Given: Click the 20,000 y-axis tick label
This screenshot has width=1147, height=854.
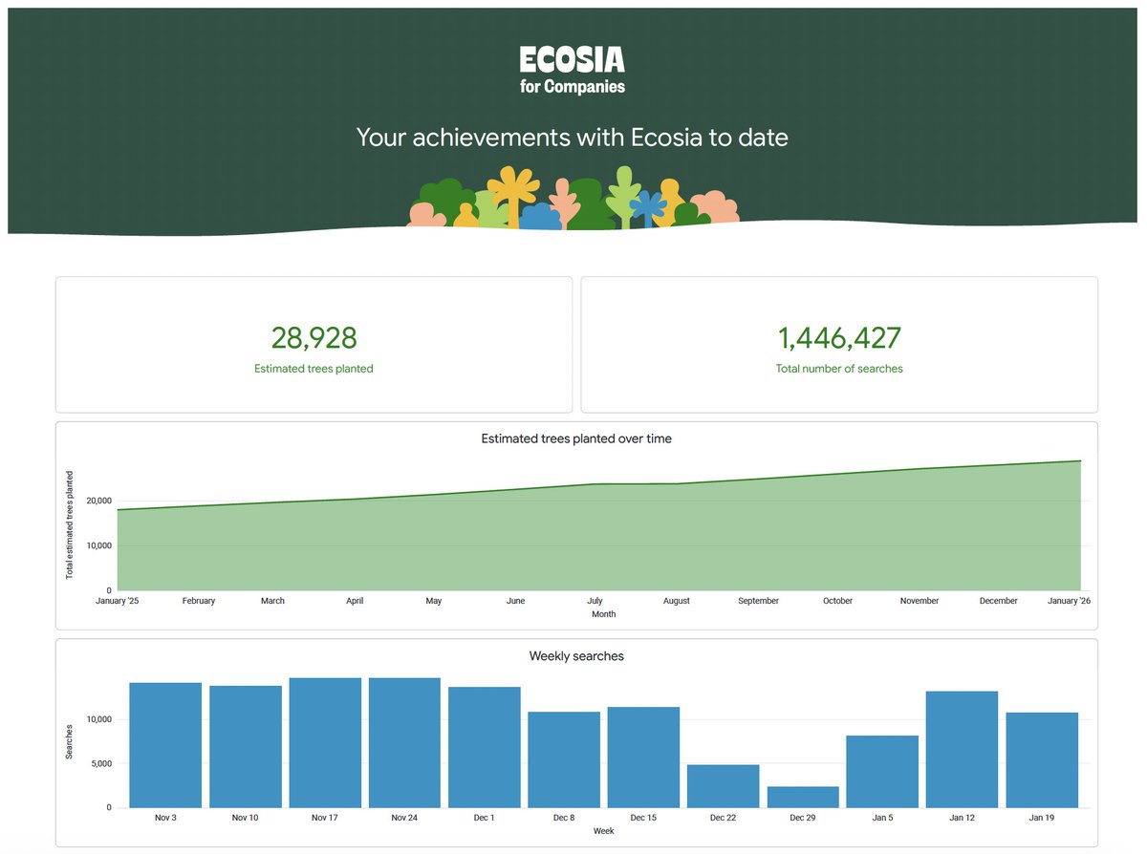Looking at the screenshot, I should pos(99,501).
